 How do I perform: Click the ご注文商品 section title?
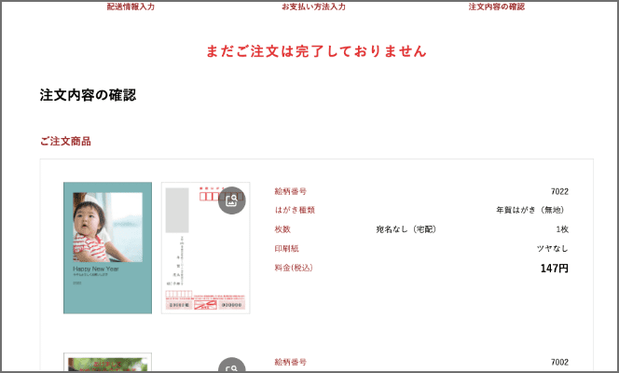point(65,142)
